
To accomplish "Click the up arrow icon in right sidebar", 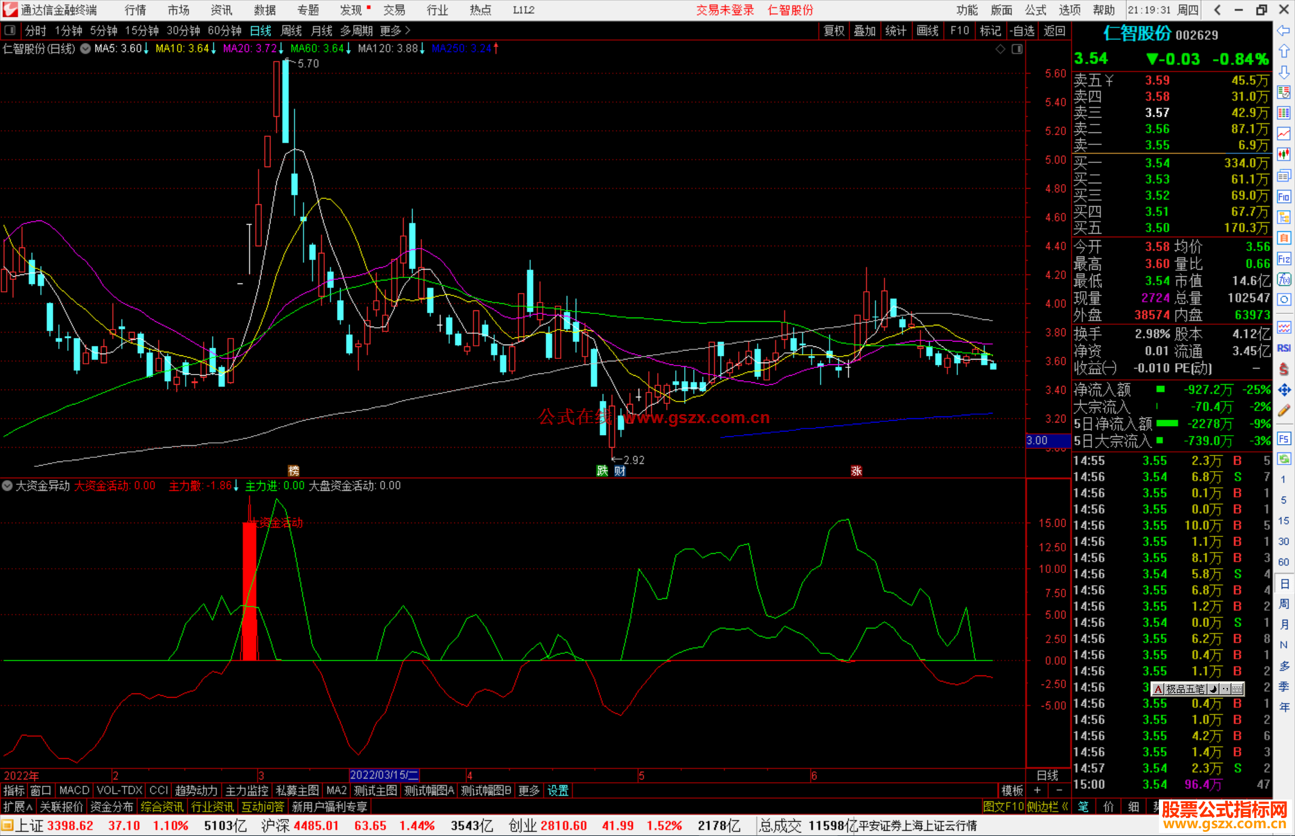I will [1284, 52].
